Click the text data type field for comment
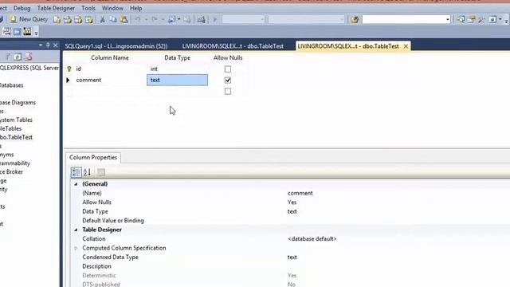Image resolution: width=510 pixels, height=287 pixels. (x=177, y=80)
